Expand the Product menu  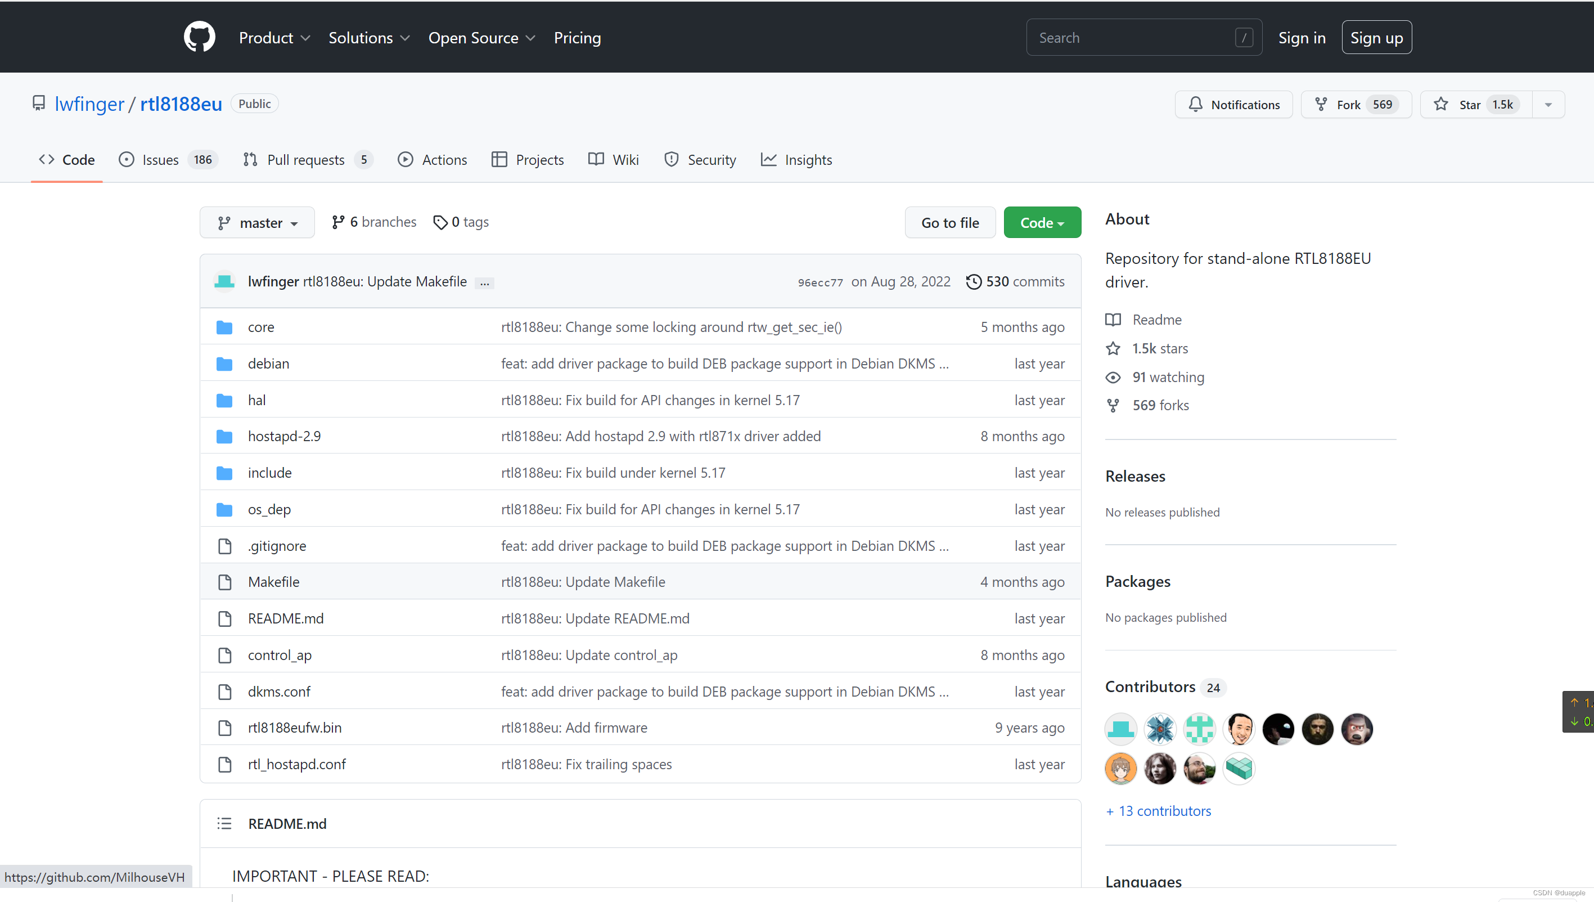[274, 38]
